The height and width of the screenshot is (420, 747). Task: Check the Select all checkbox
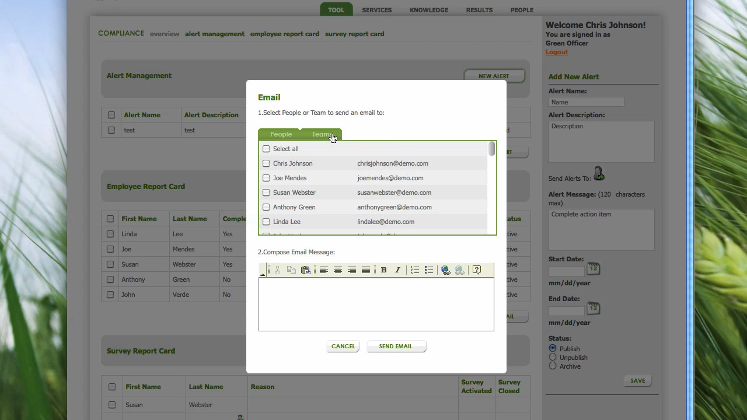(x=266, y=149)
